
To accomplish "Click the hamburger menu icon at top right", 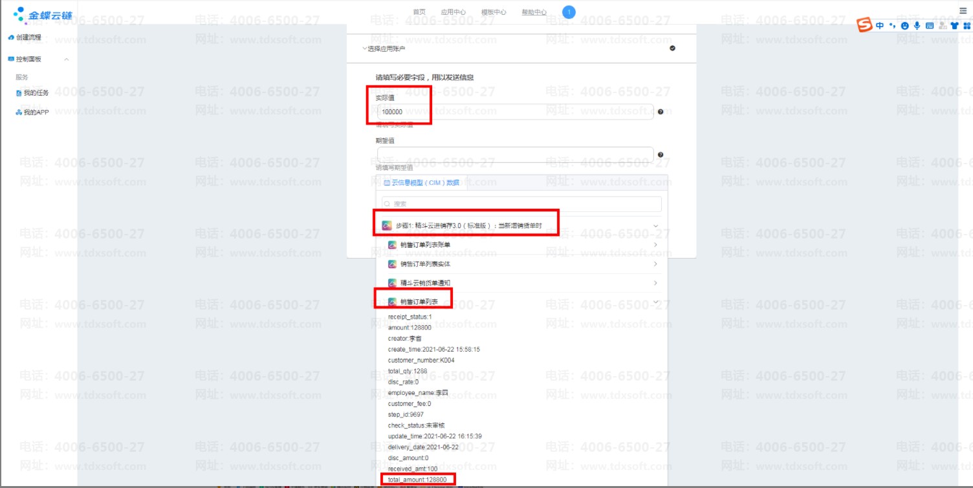I will (x=963, y=11).
